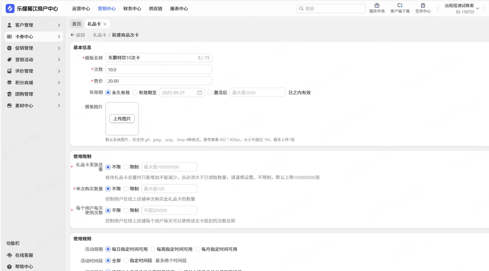
Task: Select 限制 for 每个用户每天使用次数
Action: [x=126, y=211]
